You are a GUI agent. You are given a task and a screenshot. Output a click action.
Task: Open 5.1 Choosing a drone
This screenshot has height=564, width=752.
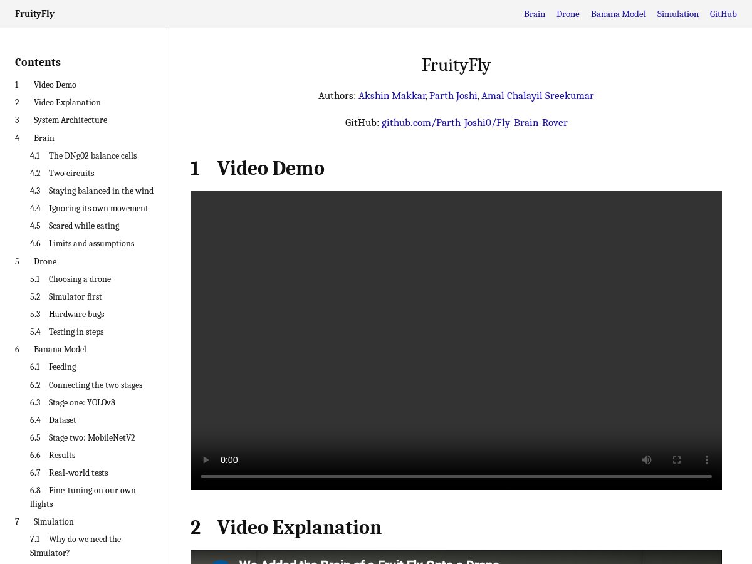point(70,279)
